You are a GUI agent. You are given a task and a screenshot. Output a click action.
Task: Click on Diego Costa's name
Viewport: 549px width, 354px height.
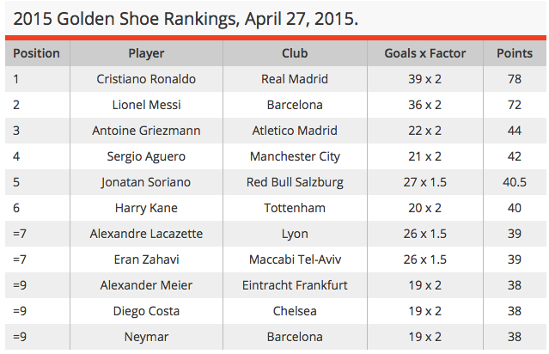[146, 311]
